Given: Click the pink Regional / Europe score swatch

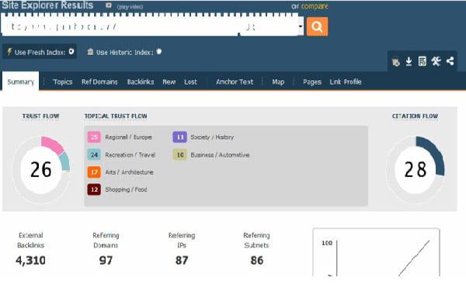Looking at the screenshot, I should [94, 137].
